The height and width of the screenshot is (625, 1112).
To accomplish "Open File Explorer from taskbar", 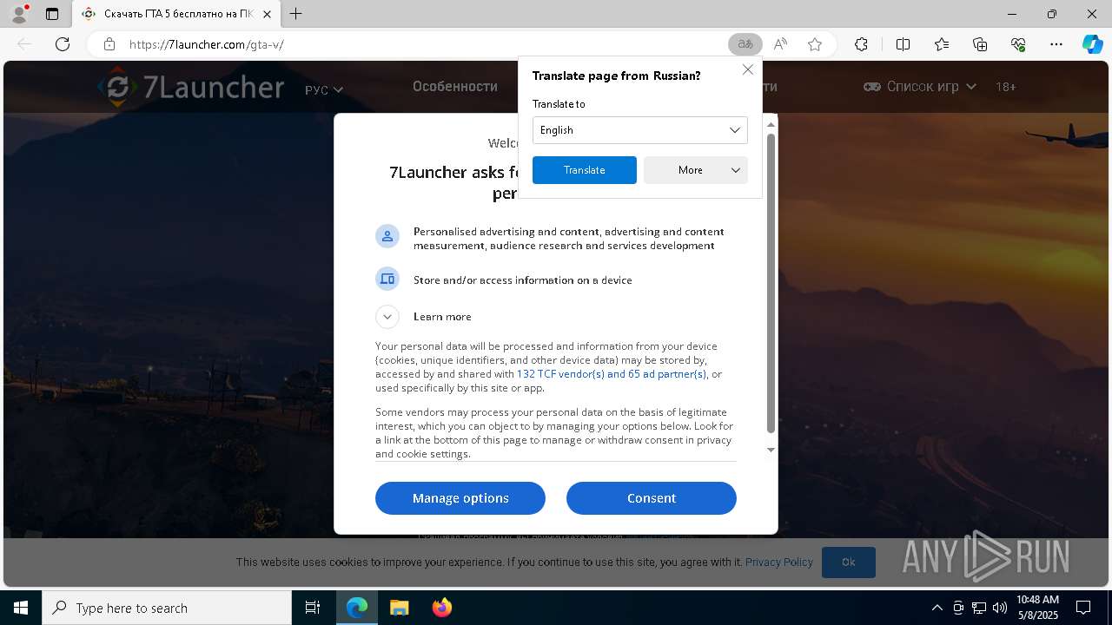I will 399,608.
